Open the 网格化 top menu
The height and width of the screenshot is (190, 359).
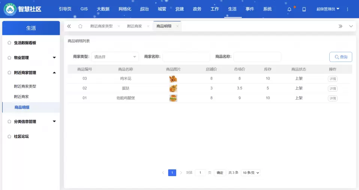[125, 9]
